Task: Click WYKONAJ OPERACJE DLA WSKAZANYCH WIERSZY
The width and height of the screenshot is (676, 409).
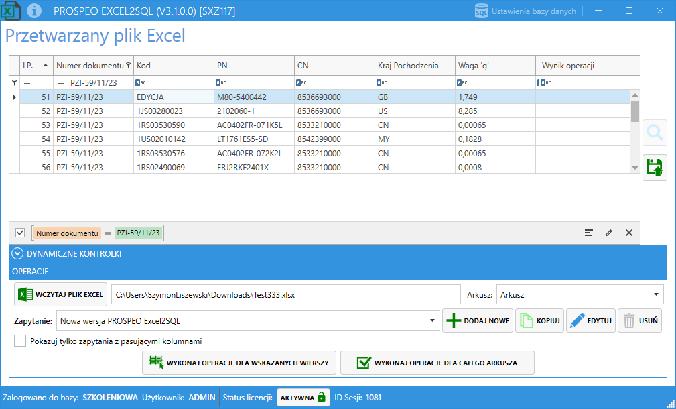Action: (239, 363)
